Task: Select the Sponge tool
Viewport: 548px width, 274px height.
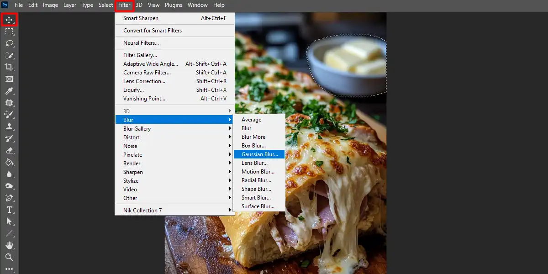Action: point(9,186)
